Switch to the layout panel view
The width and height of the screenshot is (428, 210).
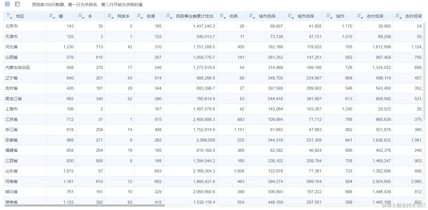tap(17, 4)
